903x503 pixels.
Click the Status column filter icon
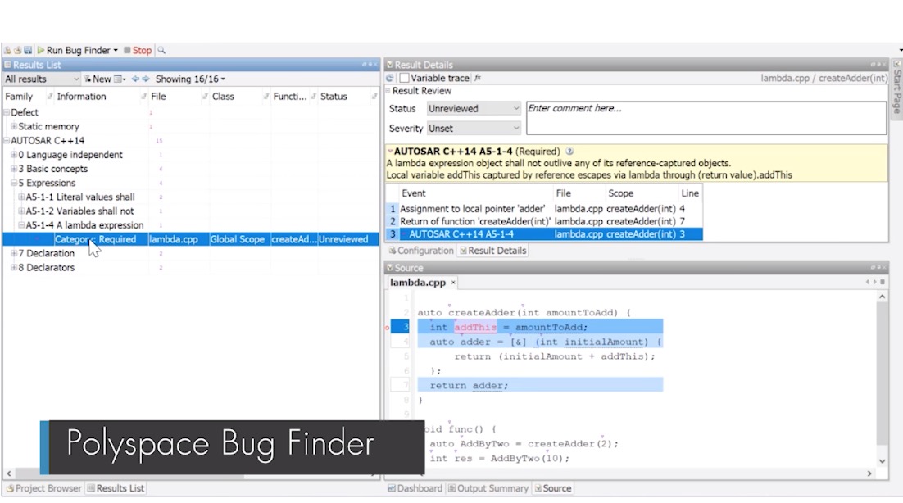click(x=374, y=97)
